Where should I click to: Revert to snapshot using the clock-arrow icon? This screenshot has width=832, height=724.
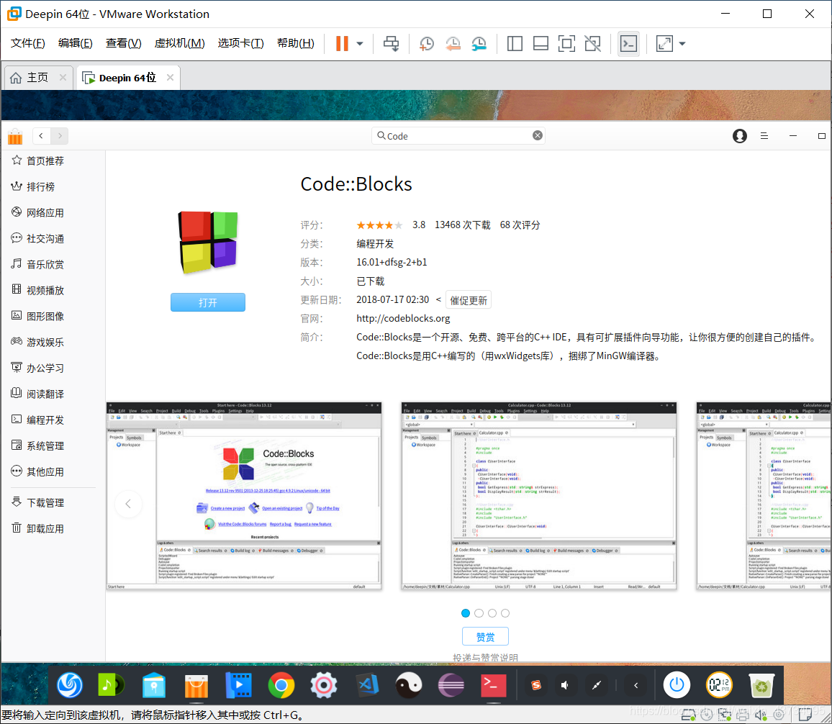pos(453,43)
